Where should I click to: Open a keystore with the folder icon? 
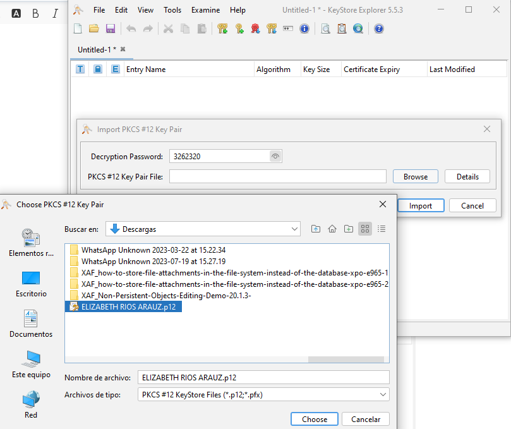pos(94,28)
